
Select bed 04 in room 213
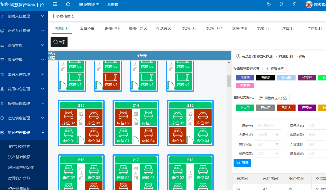pos(94,135)
